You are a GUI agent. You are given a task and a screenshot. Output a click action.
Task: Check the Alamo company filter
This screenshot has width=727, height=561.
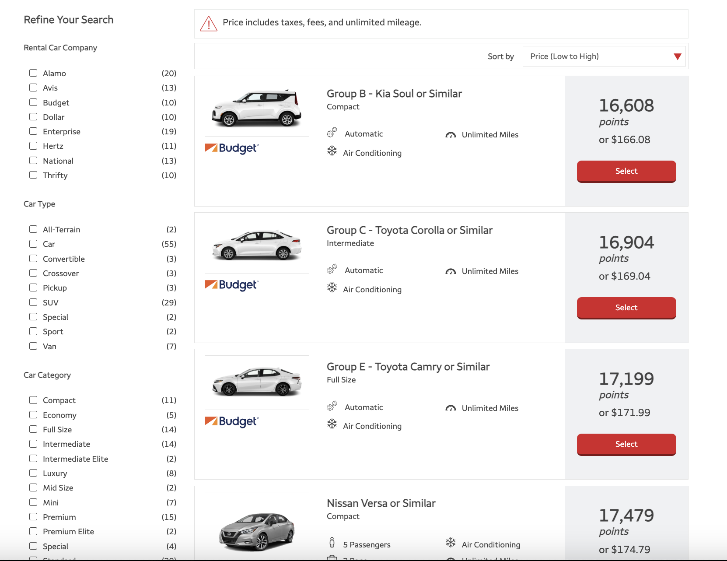(33, 73)
